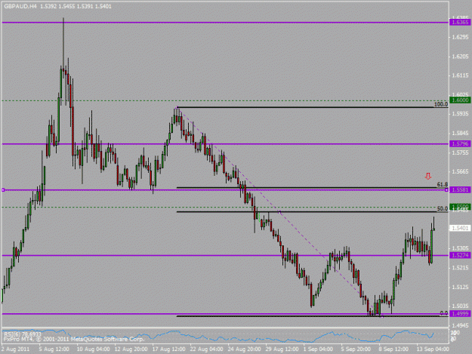Screen dimensions: 472x354
Task: Click the 1.5125 price axis value
Action: point(460,288)
